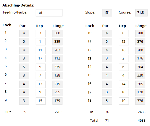150x126 pixels.
Task: Edit the Hcp field for hole 1
Action: (40, 34)
